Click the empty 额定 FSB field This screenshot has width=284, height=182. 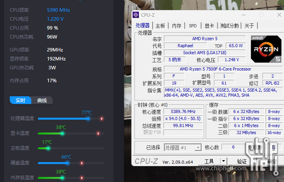pyautogui.click(x=183, y=133)
